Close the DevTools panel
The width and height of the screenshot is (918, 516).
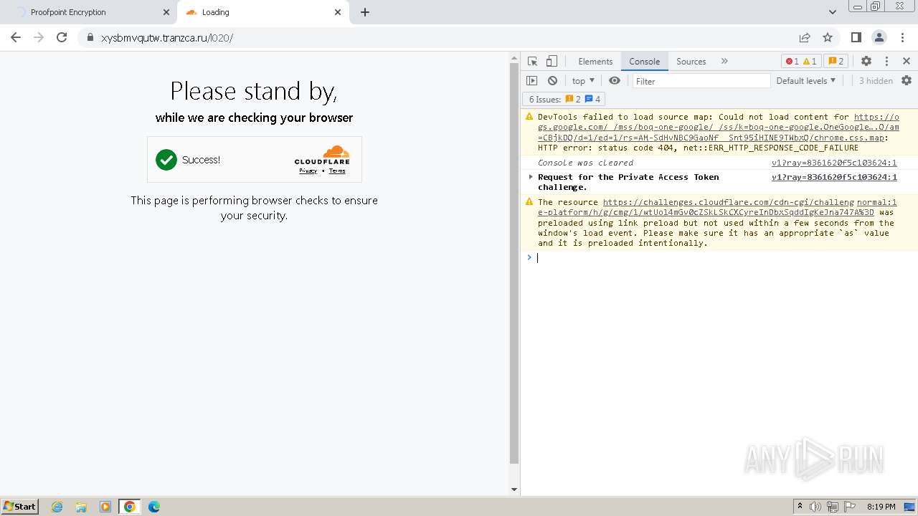907,62
